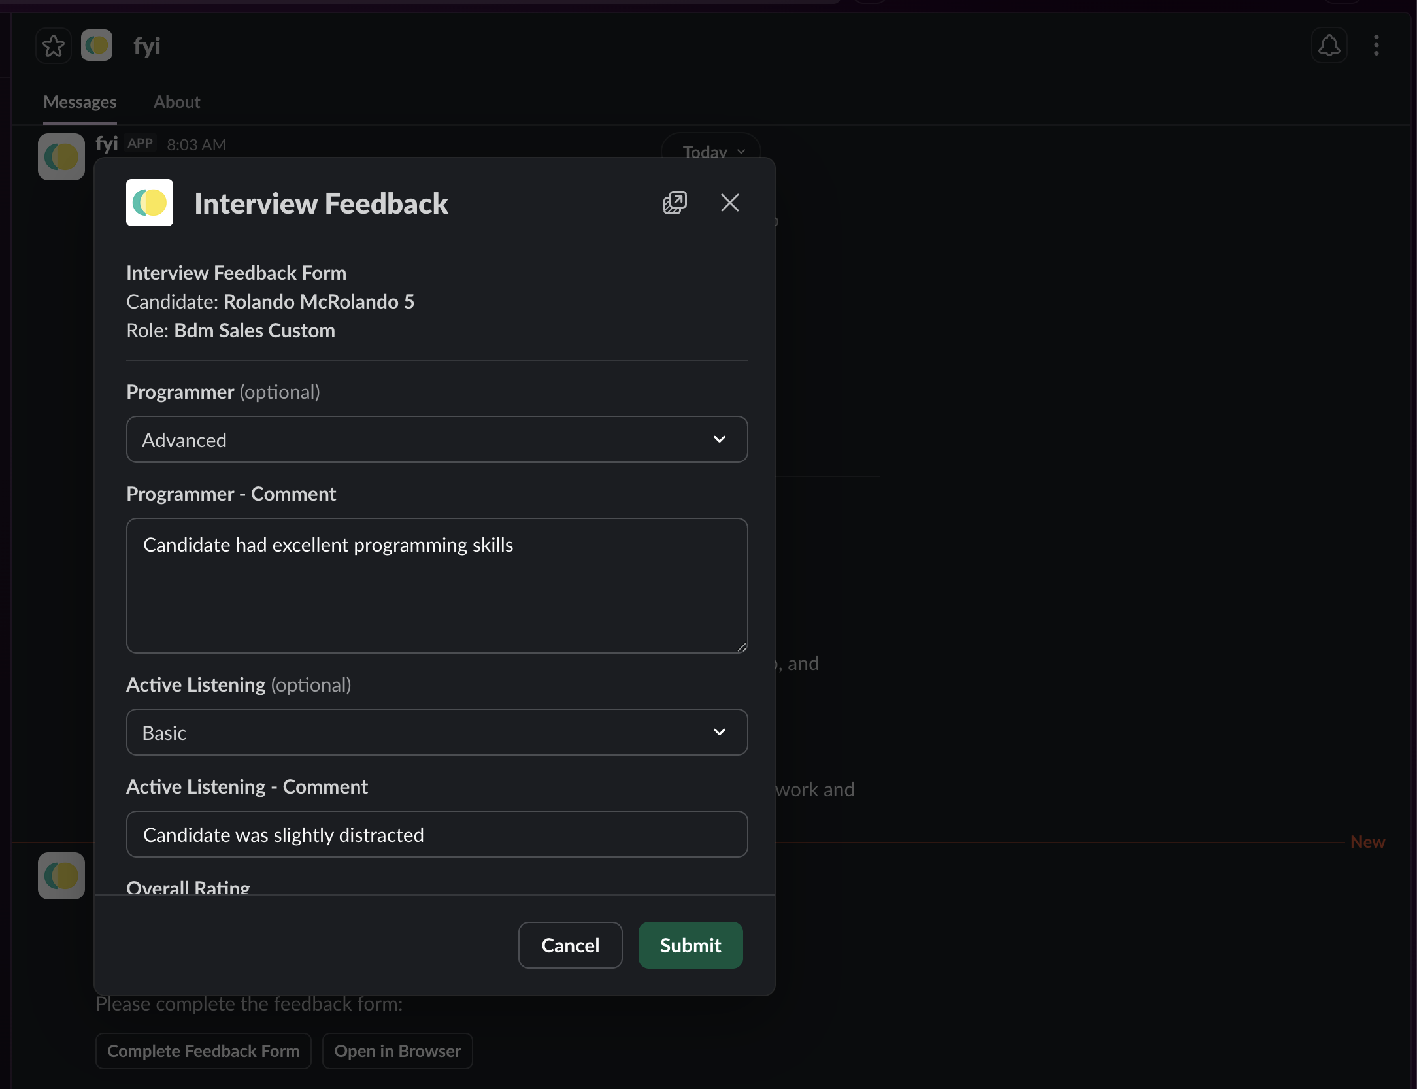Open the three-dot more options menu

tap(1376, 46)
